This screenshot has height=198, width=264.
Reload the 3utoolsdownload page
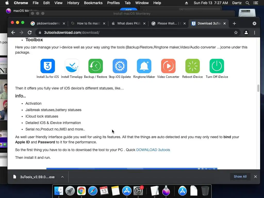(x=30, y=32)
